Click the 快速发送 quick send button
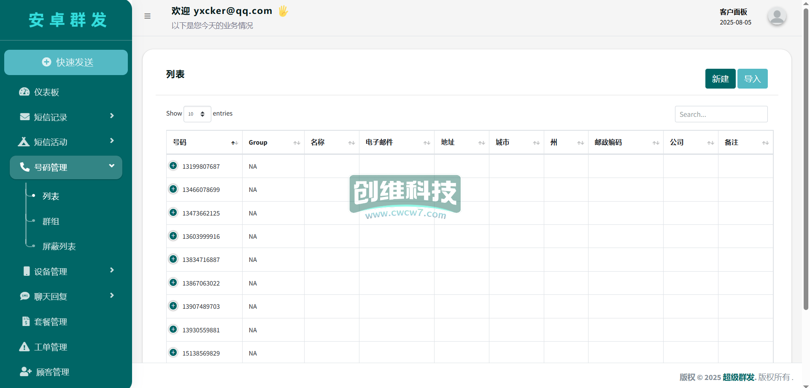 (x=66, y=62)
